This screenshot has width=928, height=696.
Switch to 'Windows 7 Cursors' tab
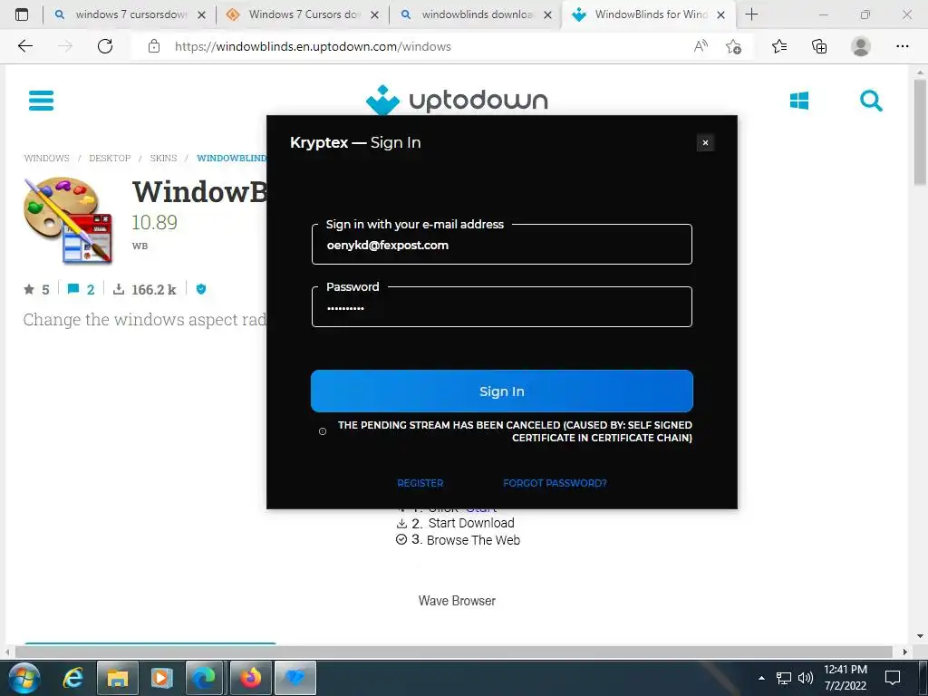[303, 14]
